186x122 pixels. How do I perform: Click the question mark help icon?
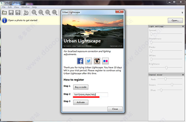[x=182, y=13]
